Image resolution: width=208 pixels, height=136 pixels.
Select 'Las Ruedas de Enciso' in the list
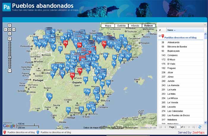178,115
